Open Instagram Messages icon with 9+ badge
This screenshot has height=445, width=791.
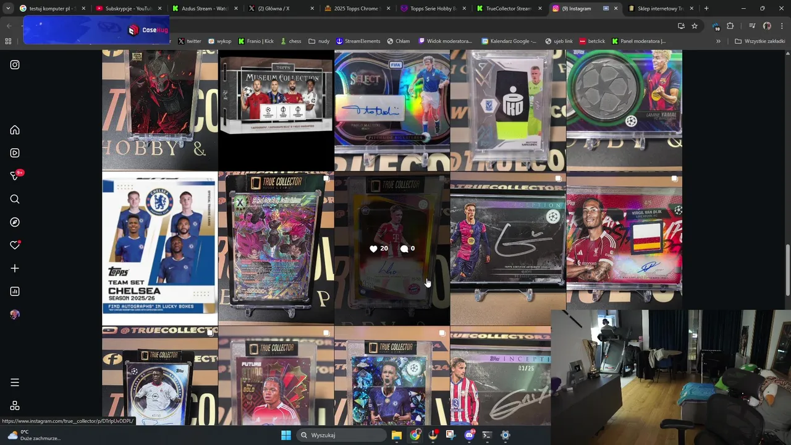pos(15,176)
